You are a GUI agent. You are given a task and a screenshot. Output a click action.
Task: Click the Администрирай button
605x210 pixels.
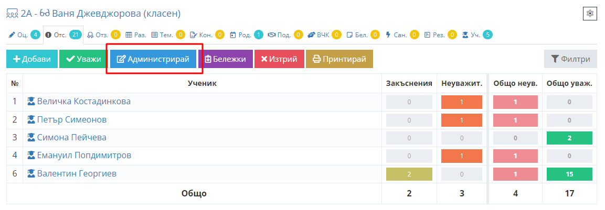[x=153, y=59]
